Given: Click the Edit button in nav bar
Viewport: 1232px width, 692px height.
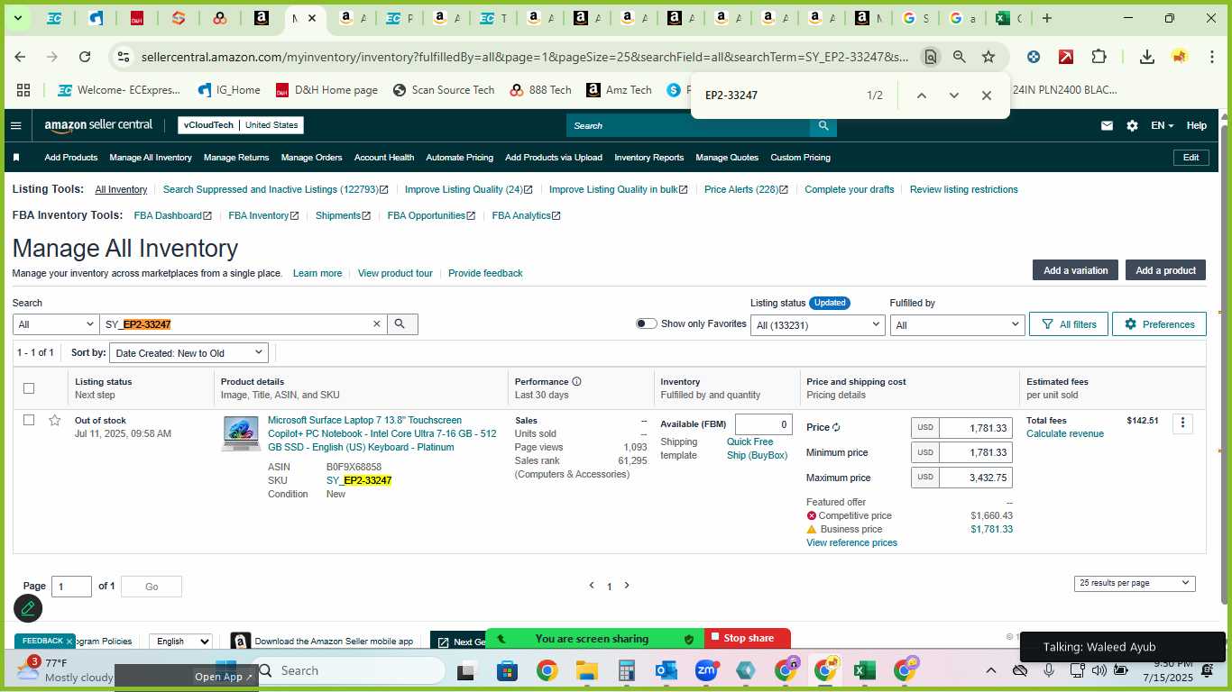Looking at the screenshot, I should [x=1191, y=158].
